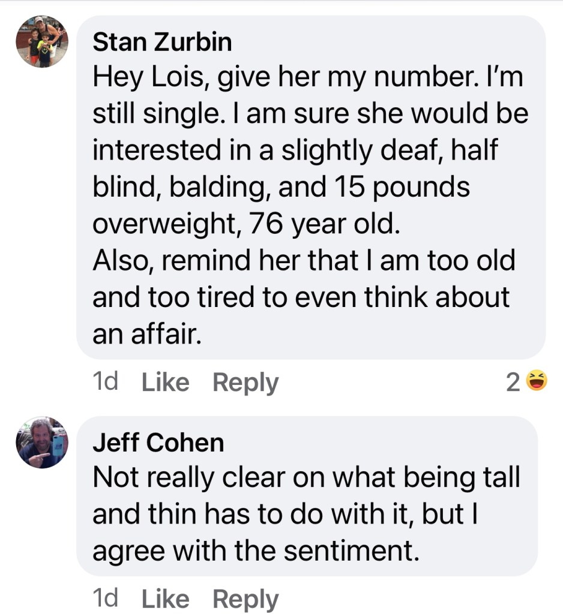Reply to Jeff Cohen's comment
The image size is (563, 614).
tap(245, 599)
